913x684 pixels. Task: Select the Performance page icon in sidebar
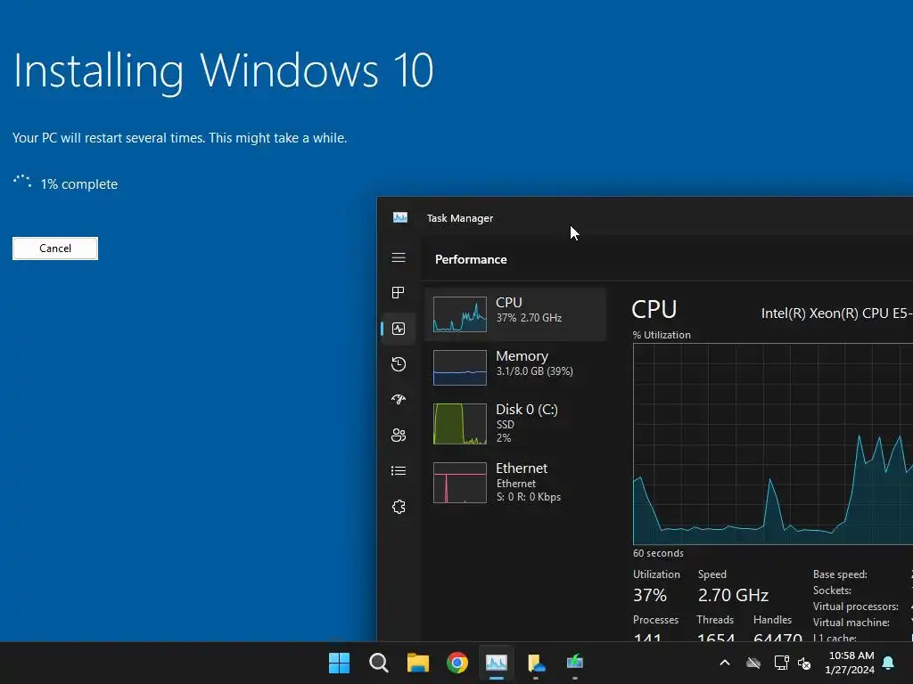click(x=399, y=329)
